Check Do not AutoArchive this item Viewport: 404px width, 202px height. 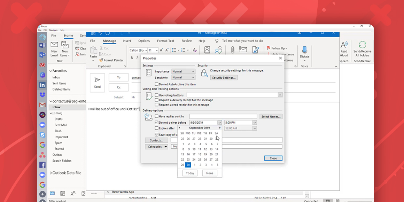[x=156, y=84]
